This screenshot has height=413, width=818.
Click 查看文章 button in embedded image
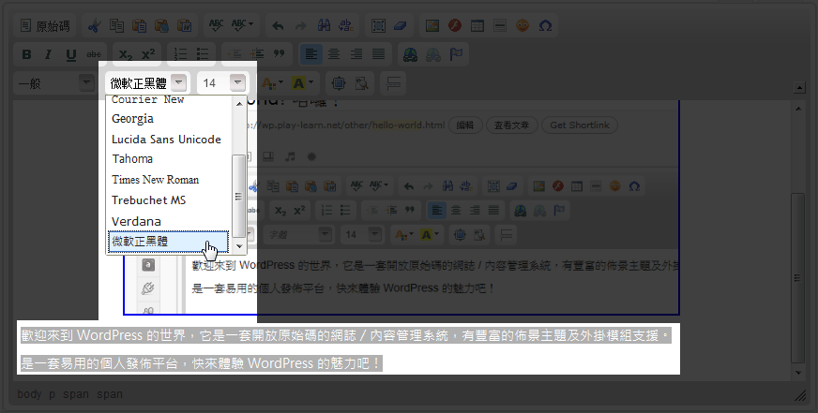(x=511, y=125)
